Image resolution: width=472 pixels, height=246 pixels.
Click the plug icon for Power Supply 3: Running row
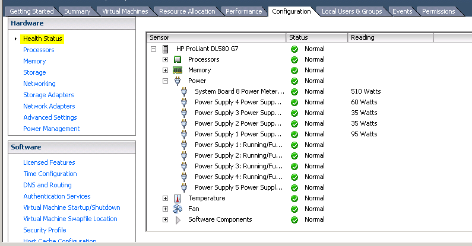click(x=184, y=166)
